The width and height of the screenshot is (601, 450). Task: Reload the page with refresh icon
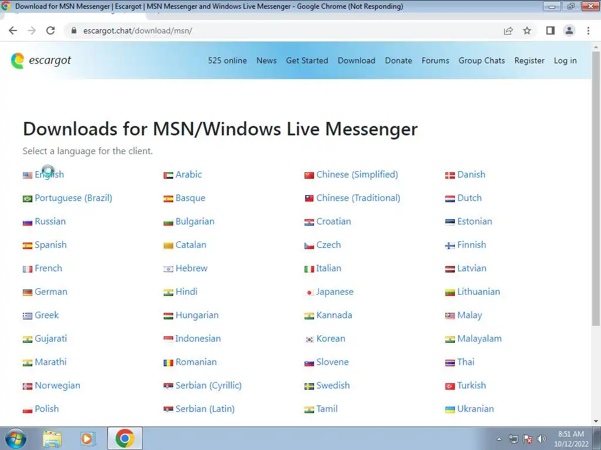[x=50, y=30]
